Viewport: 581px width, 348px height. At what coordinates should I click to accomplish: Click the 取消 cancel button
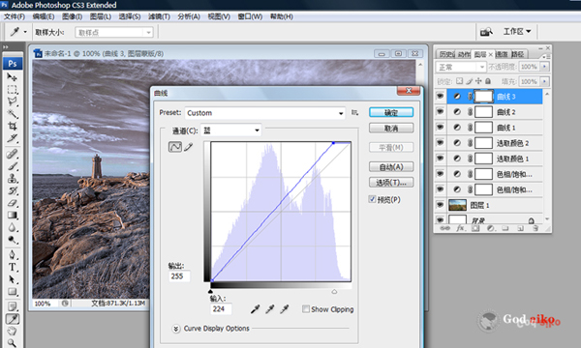tap(391, 129)
